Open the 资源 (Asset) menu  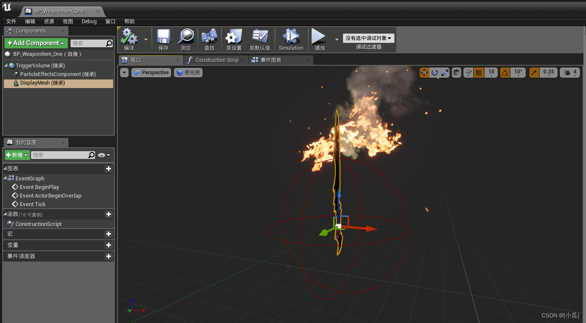[x=49, y=21]
